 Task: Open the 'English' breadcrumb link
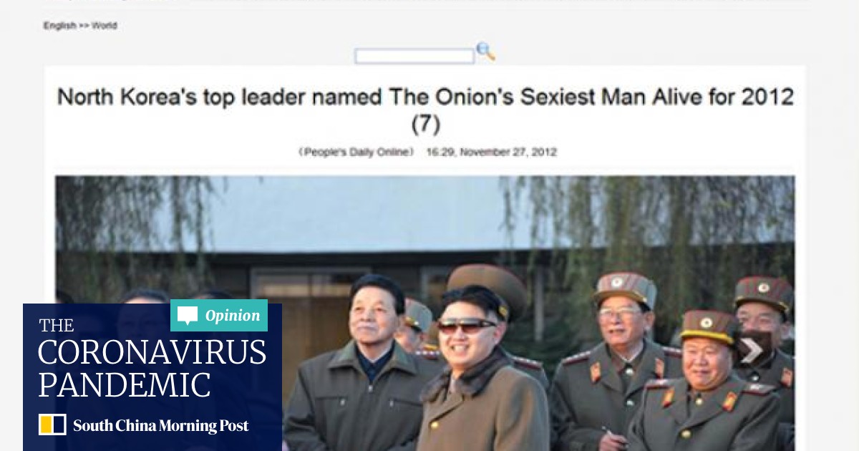point(59,26)
